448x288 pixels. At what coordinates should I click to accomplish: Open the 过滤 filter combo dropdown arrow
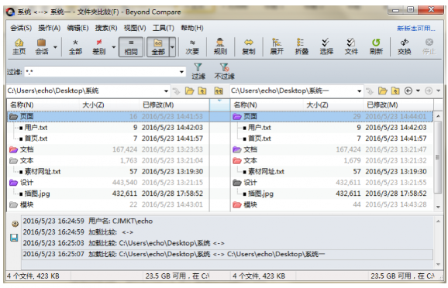(181, 72)
